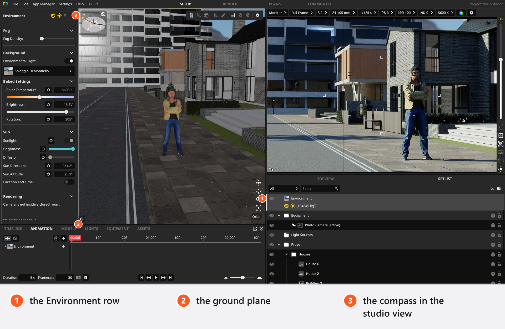Enable the Location and Time switch
The width and height of the screenshot is (505, 329).
tap(69, 182)
